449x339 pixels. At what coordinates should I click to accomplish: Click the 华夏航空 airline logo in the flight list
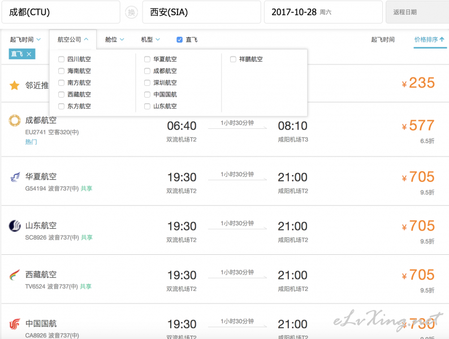point(15,177)
